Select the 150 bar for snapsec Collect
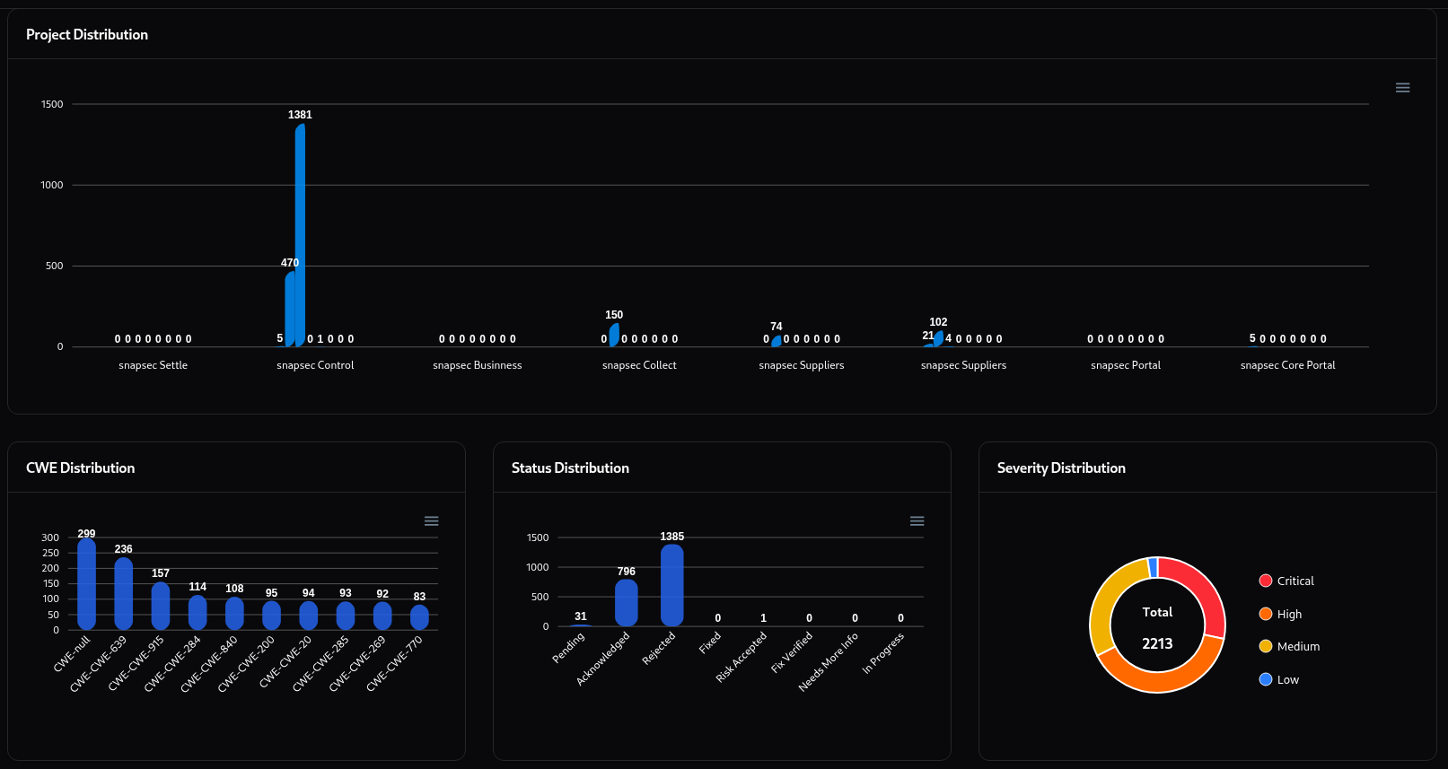The height and width of the screenshot is (769, 1448). click(614, 336)
